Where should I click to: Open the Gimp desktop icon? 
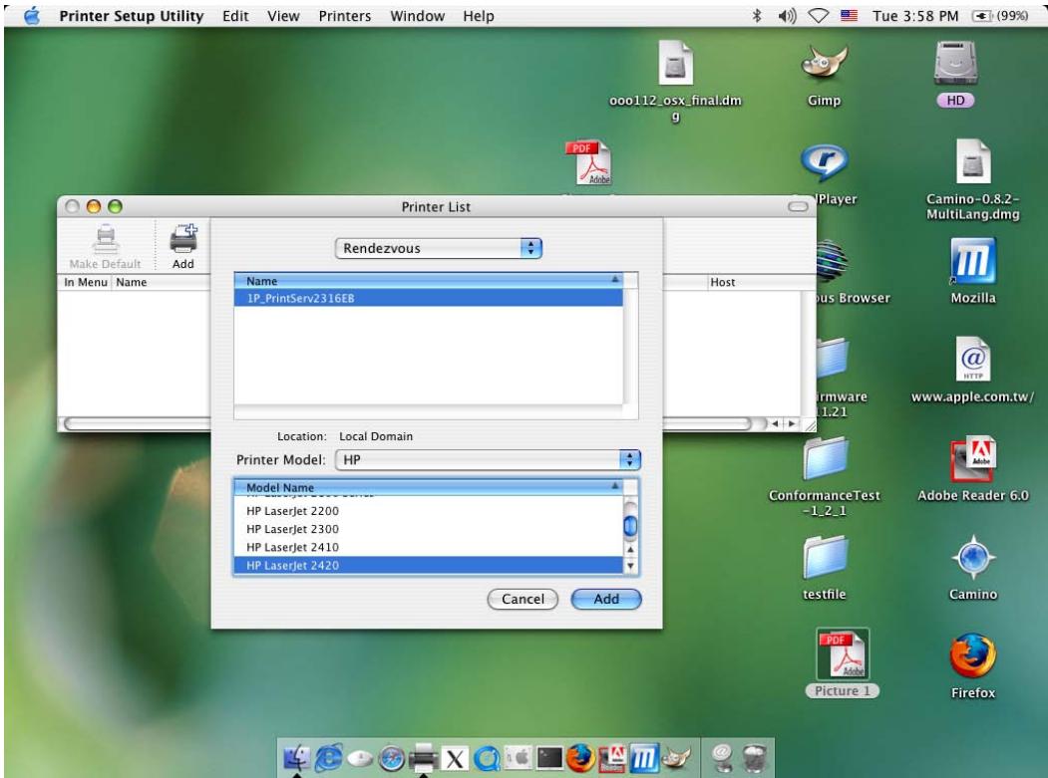point(824,64)
